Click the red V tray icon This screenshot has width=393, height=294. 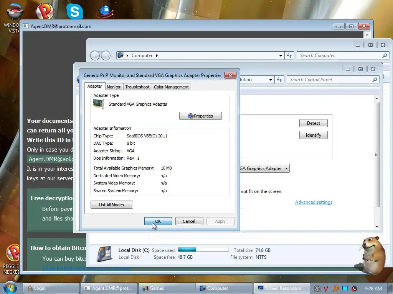326,289
